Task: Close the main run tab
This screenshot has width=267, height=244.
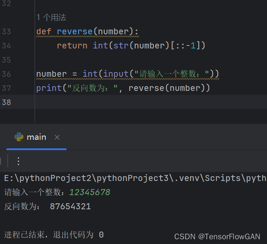Action: pyautogui.click(x=57, y=137)
